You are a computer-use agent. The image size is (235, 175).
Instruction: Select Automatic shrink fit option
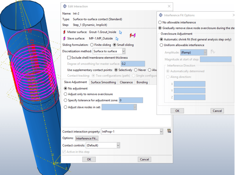tap(161, 39)
